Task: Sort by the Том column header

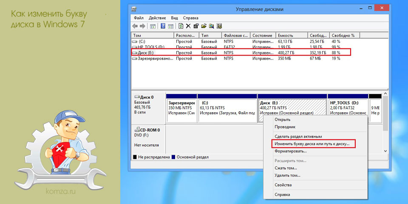Action: tap(153, 35)
